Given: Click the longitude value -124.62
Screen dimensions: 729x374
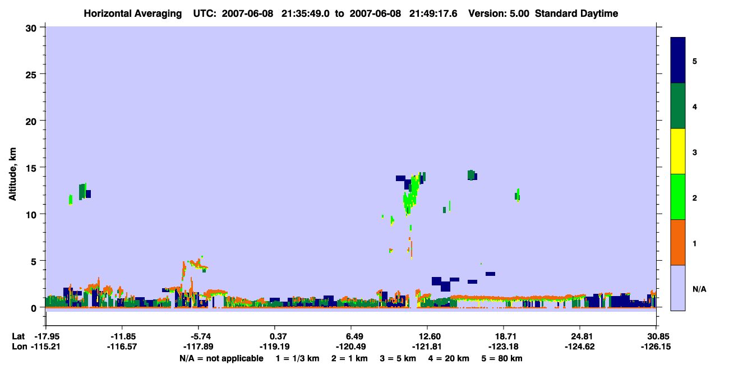Looking at the screenshot, I should point(580,347).
